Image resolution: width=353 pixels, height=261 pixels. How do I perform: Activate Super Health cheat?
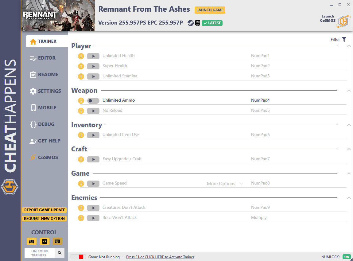point(93,66)
